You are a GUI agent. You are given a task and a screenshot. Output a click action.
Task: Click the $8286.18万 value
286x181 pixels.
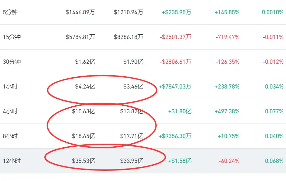click(x=129, y=37)
